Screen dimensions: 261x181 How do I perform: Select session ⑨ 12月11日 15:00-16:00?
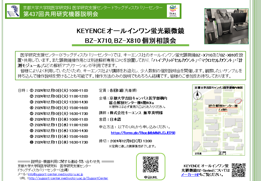click(59, 137)
